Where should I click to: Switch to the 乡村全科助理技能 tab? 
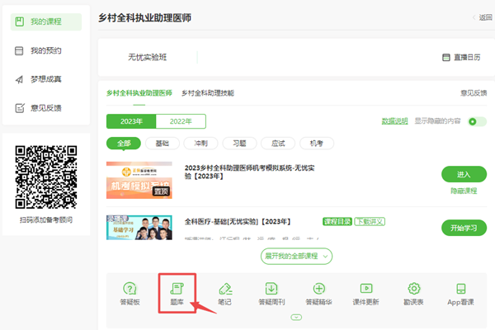coord(208,93)
